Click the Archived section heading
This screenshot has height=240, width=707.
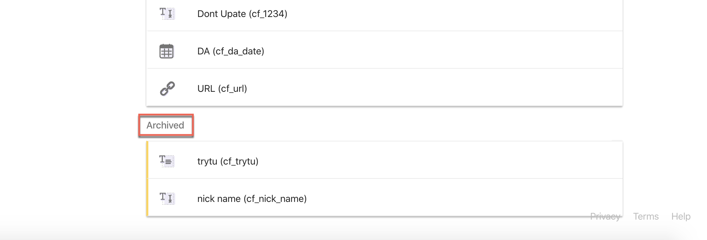[x=165, y=125]
